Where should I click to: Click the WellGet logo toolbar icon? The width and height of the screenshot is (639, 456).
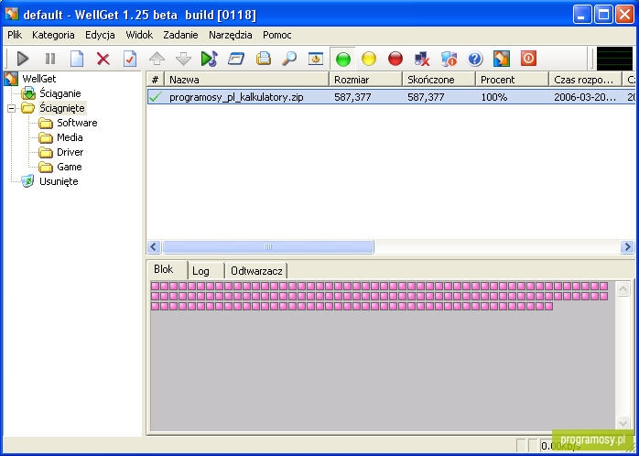502,60
